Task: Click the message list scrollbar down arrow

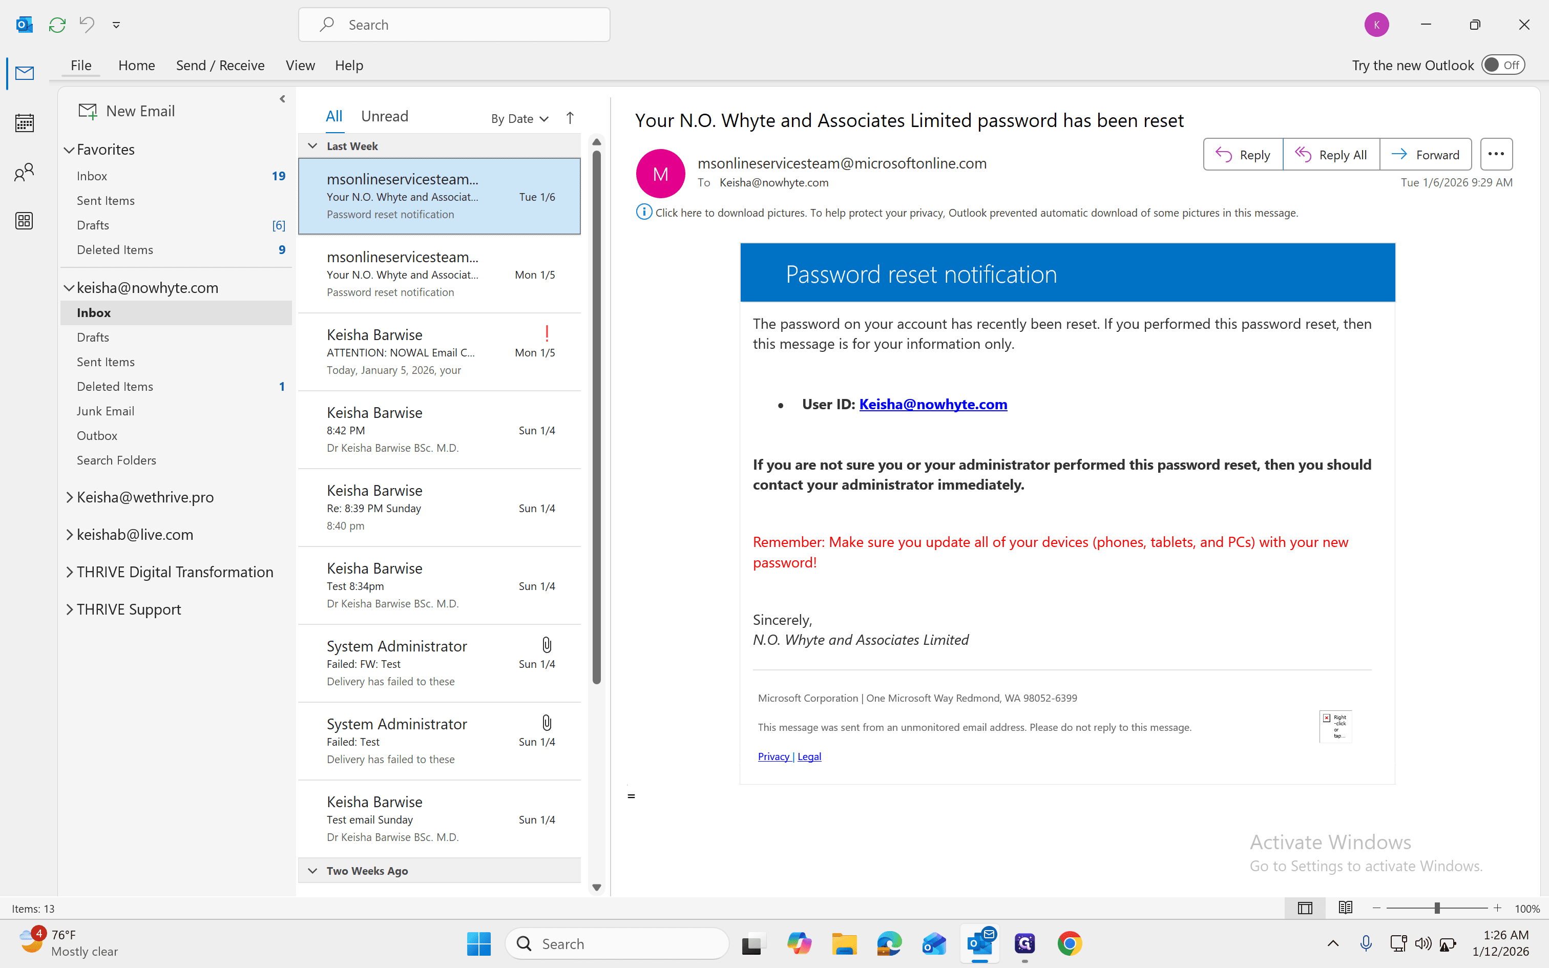Action: coord(597,887)
